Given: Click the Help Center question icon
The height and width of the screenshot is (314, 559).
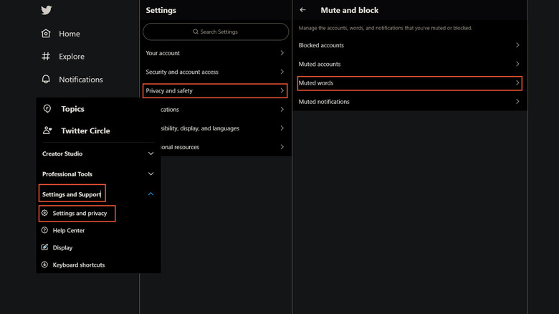Looking at the screenshot, I should click(x=45, y=230).
